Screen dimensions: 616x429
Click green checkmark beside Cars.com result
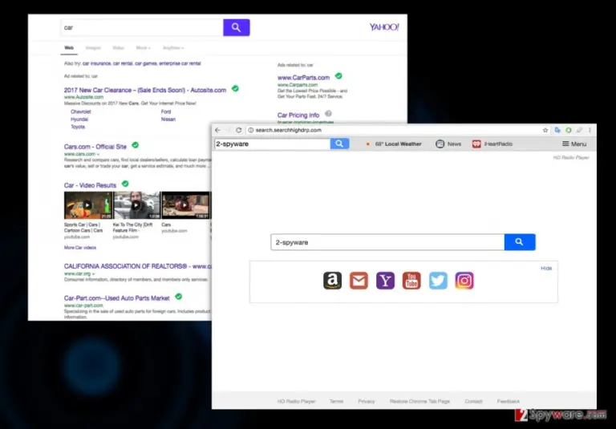click(135, 145)
